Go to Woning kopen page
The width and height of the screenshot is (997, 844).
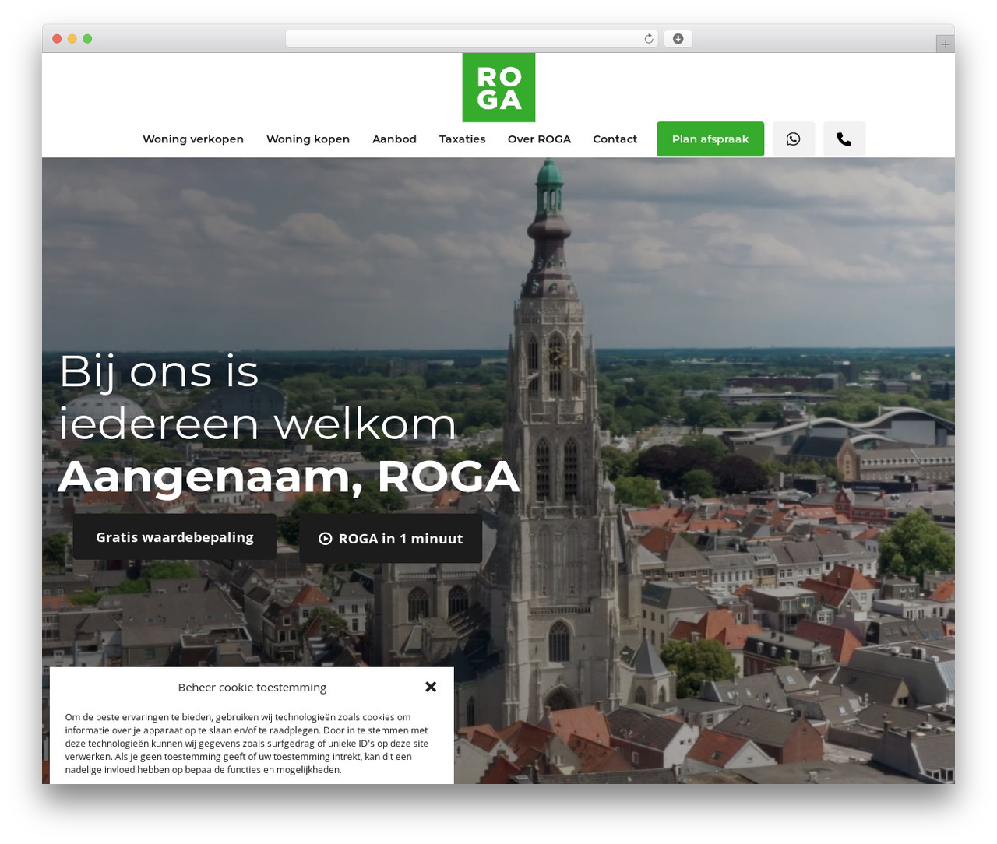coord(308,139)
